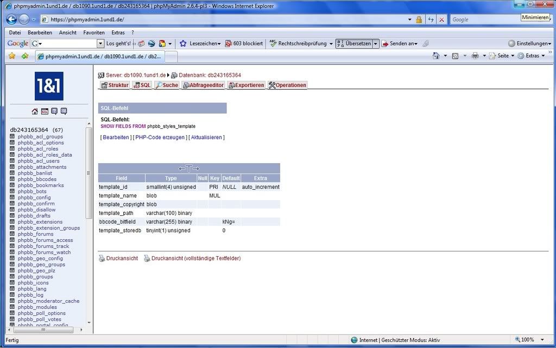Click the Rechtschreibprüfung spell check button
This screenshot has width=556, height=348.
(x=301, y=43)
